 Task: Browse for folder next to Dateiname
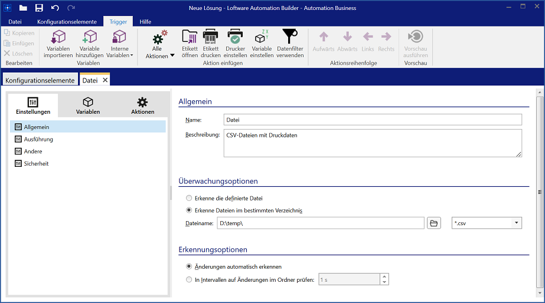434,223
